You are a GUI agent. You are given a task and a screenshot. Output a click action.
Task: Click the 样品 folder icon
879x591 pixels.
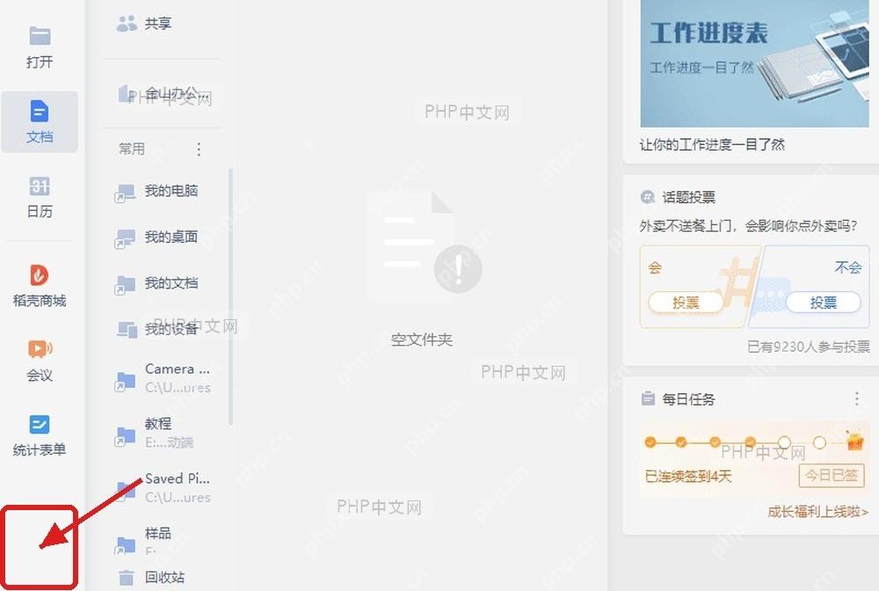pos(125,545)
